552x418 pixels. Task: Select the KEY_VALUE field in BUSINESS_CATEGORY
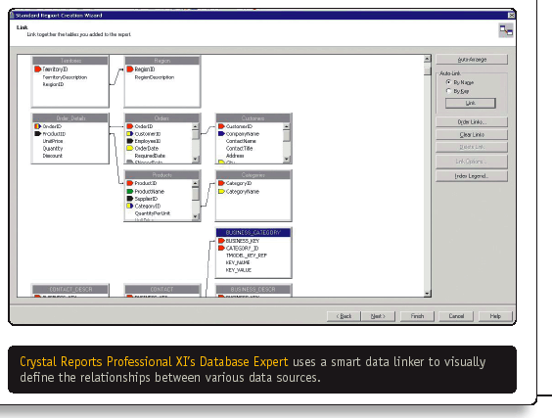[239, 270]
